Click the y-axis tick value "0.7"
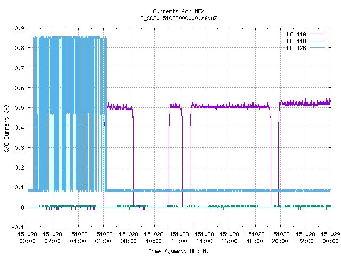The height and width of the screenshot is (256, 341). [x=19, y=68]
